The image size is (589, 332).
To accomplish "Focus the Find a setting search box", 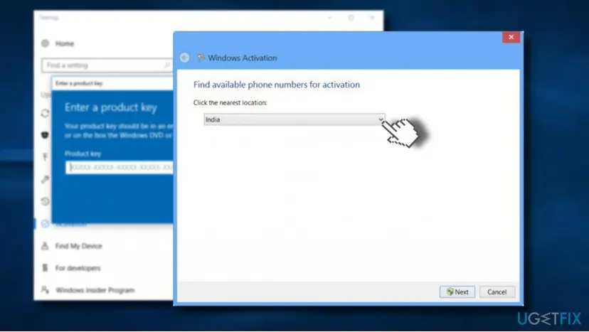I will tap(107, 65).
